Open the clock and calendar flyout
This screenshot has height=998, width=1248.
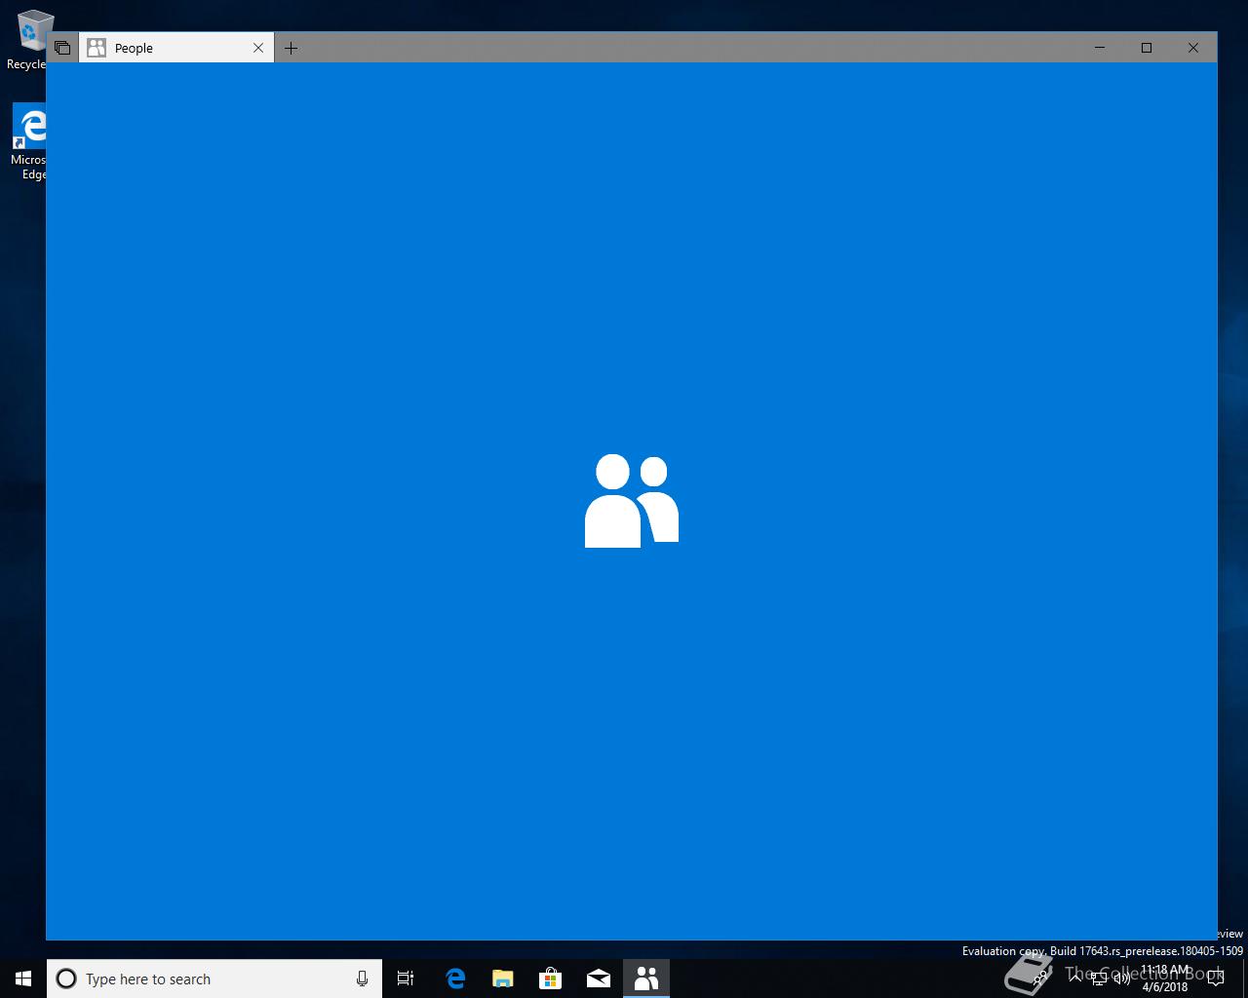coord(1165,979)
